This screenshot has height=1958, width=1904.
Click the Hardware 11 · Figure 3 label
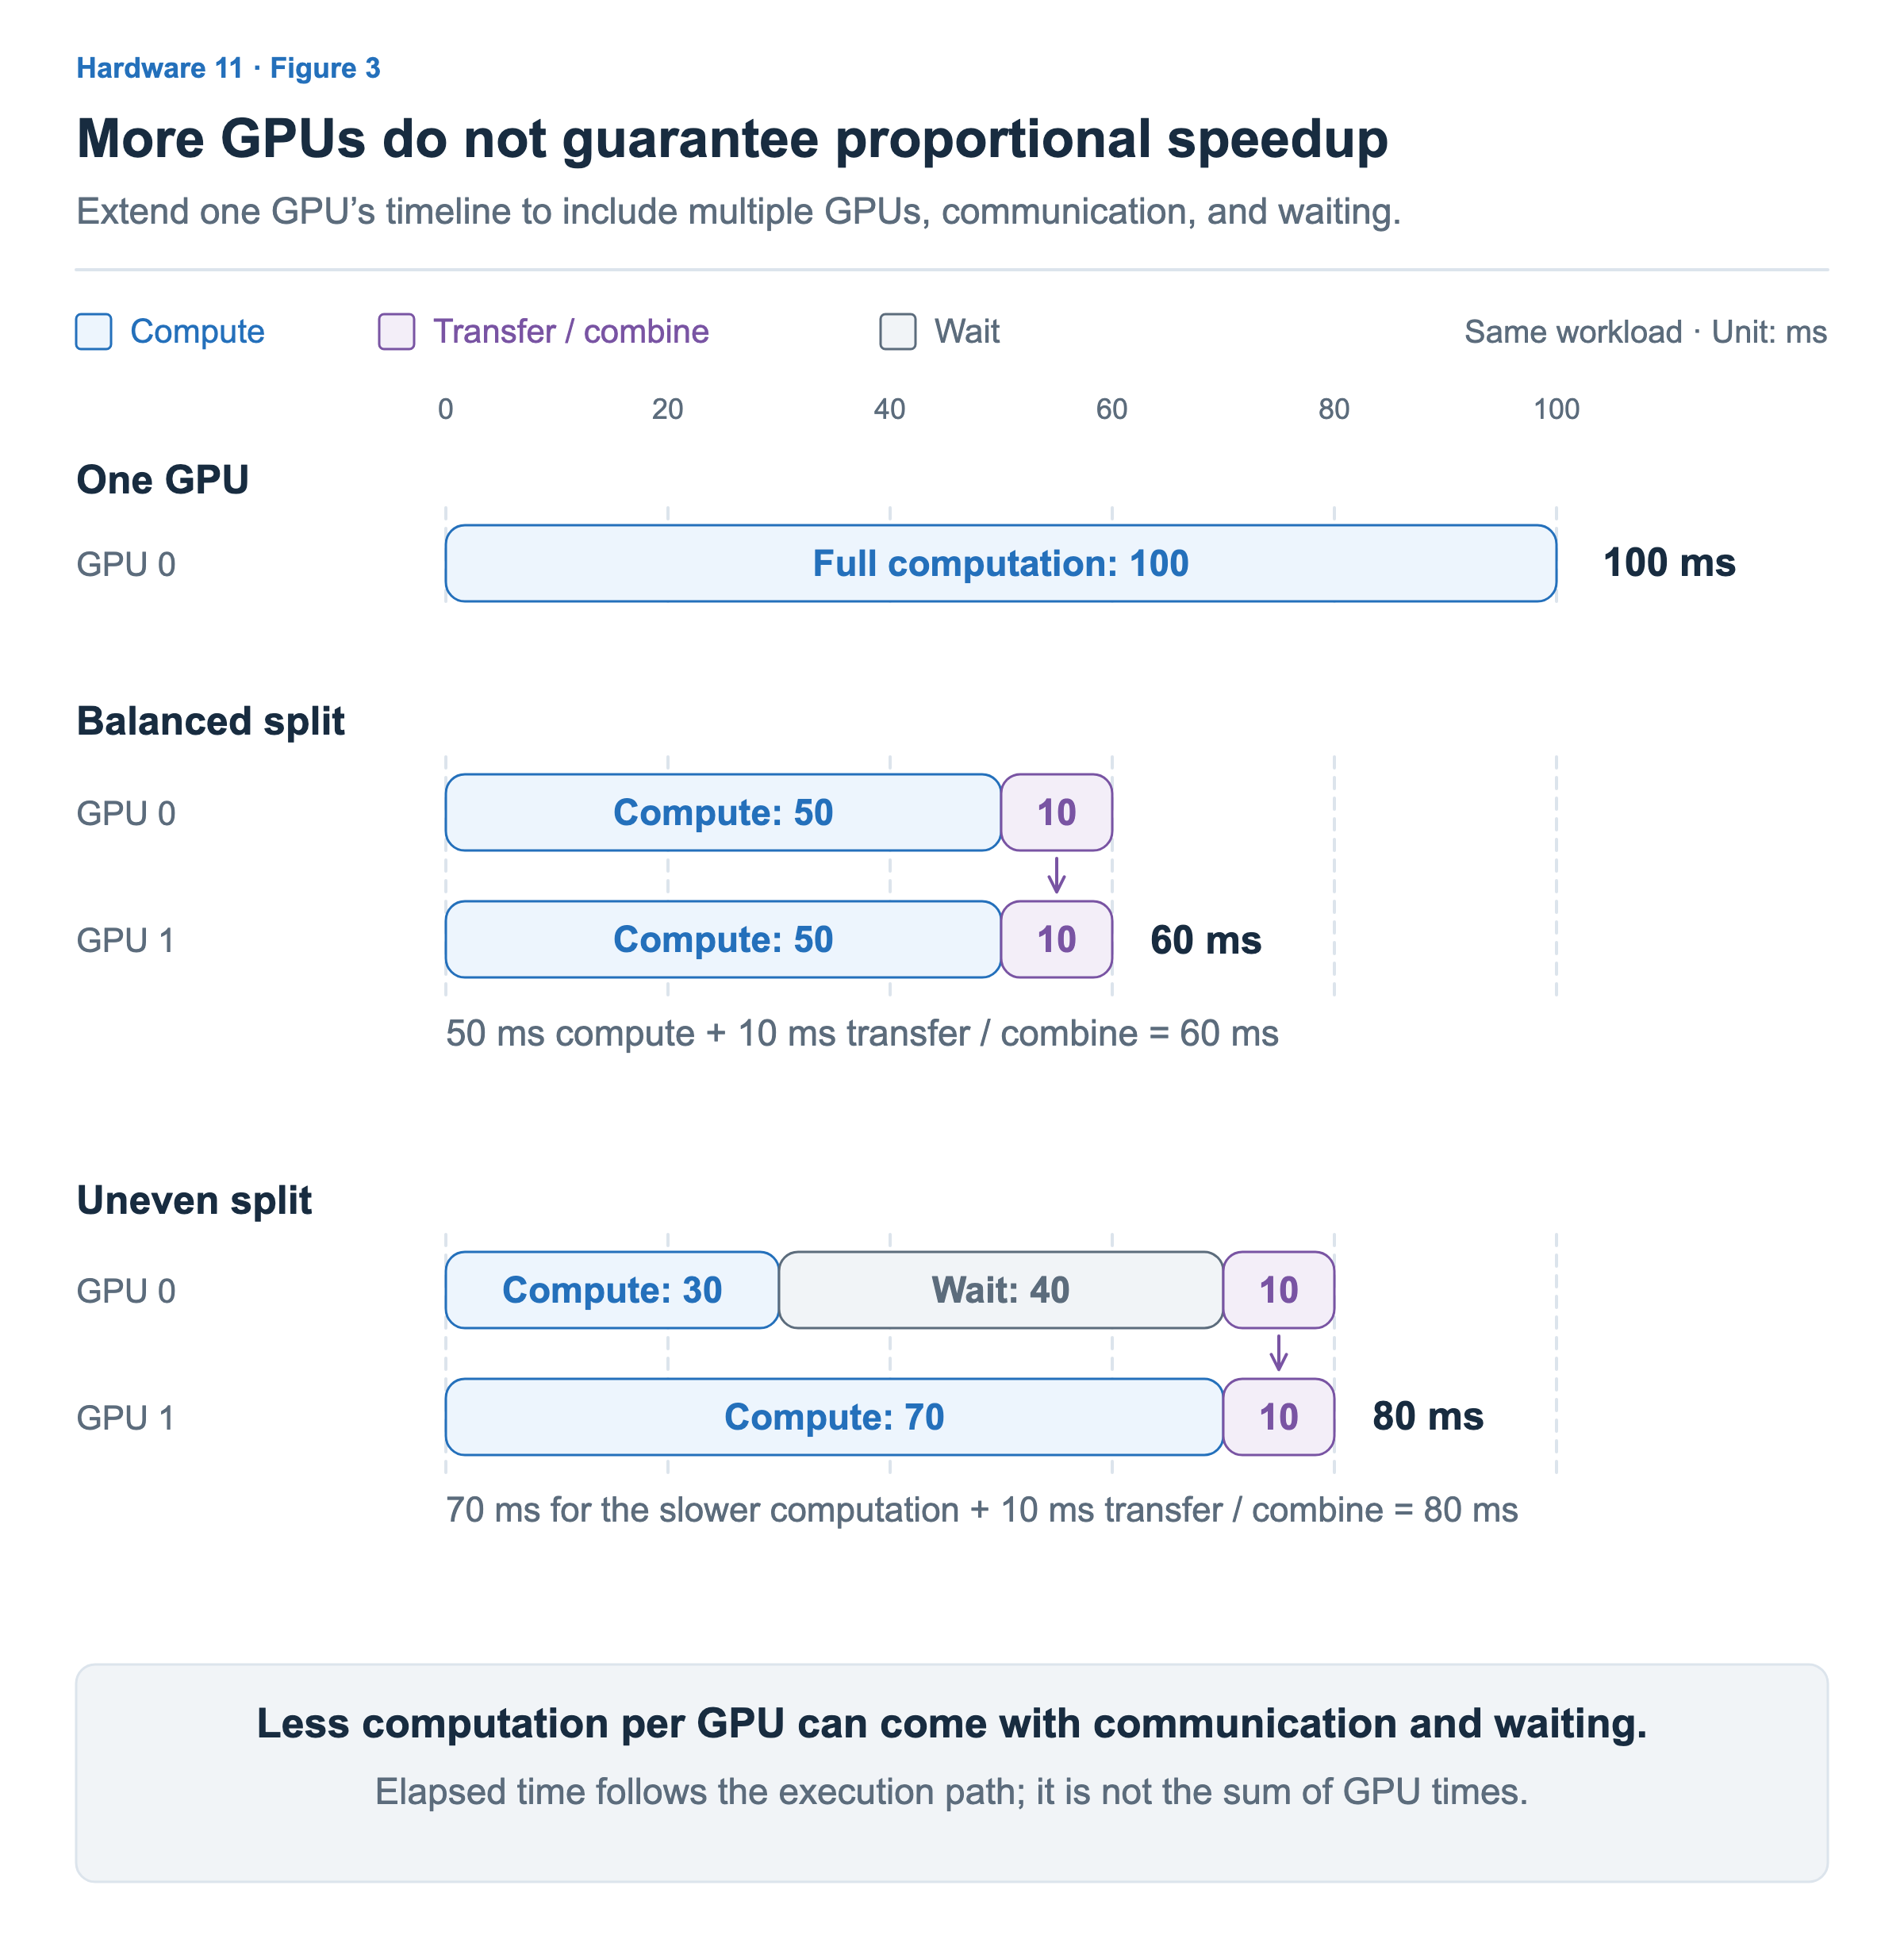(x=228, y=68)
